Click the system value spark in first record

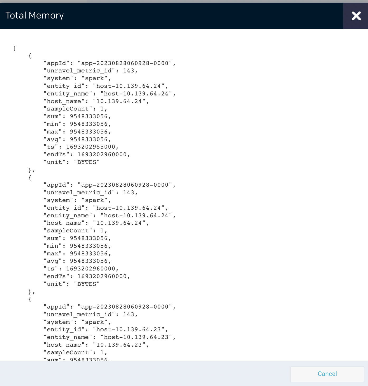click(x=97, y=78)
